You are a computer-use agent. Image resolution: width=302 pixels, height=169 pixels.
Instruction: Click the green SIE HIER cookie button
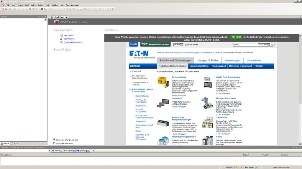pyautogui.click(x=236, y=37)
